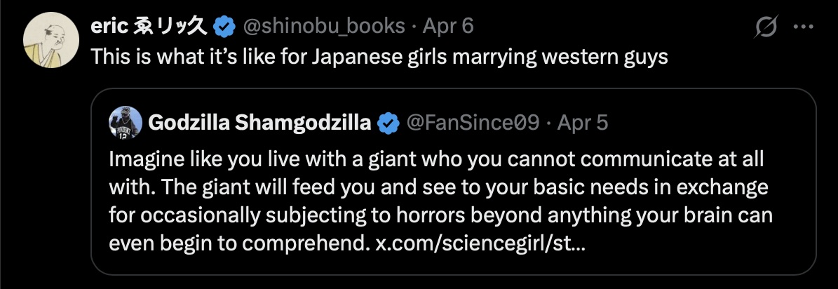Open the post about Japanese girls marrying western guys
Viewport: 838px width, 289px height.
379,57
